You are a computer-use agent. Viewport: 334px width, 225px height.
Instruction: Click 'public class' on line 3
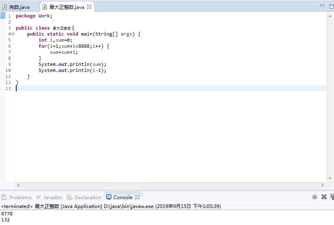coord(32,28)
